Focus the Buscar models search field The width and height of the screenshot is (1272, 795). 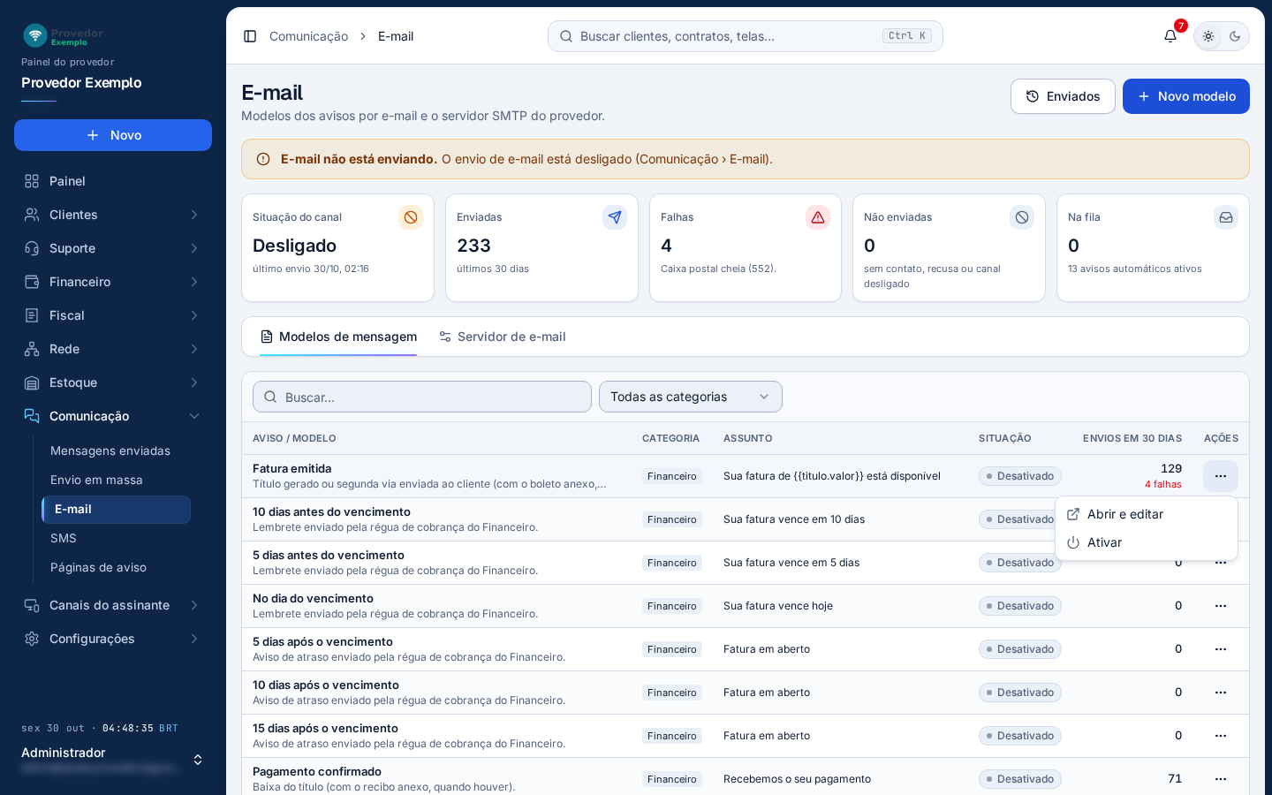[x=422, y=397]
